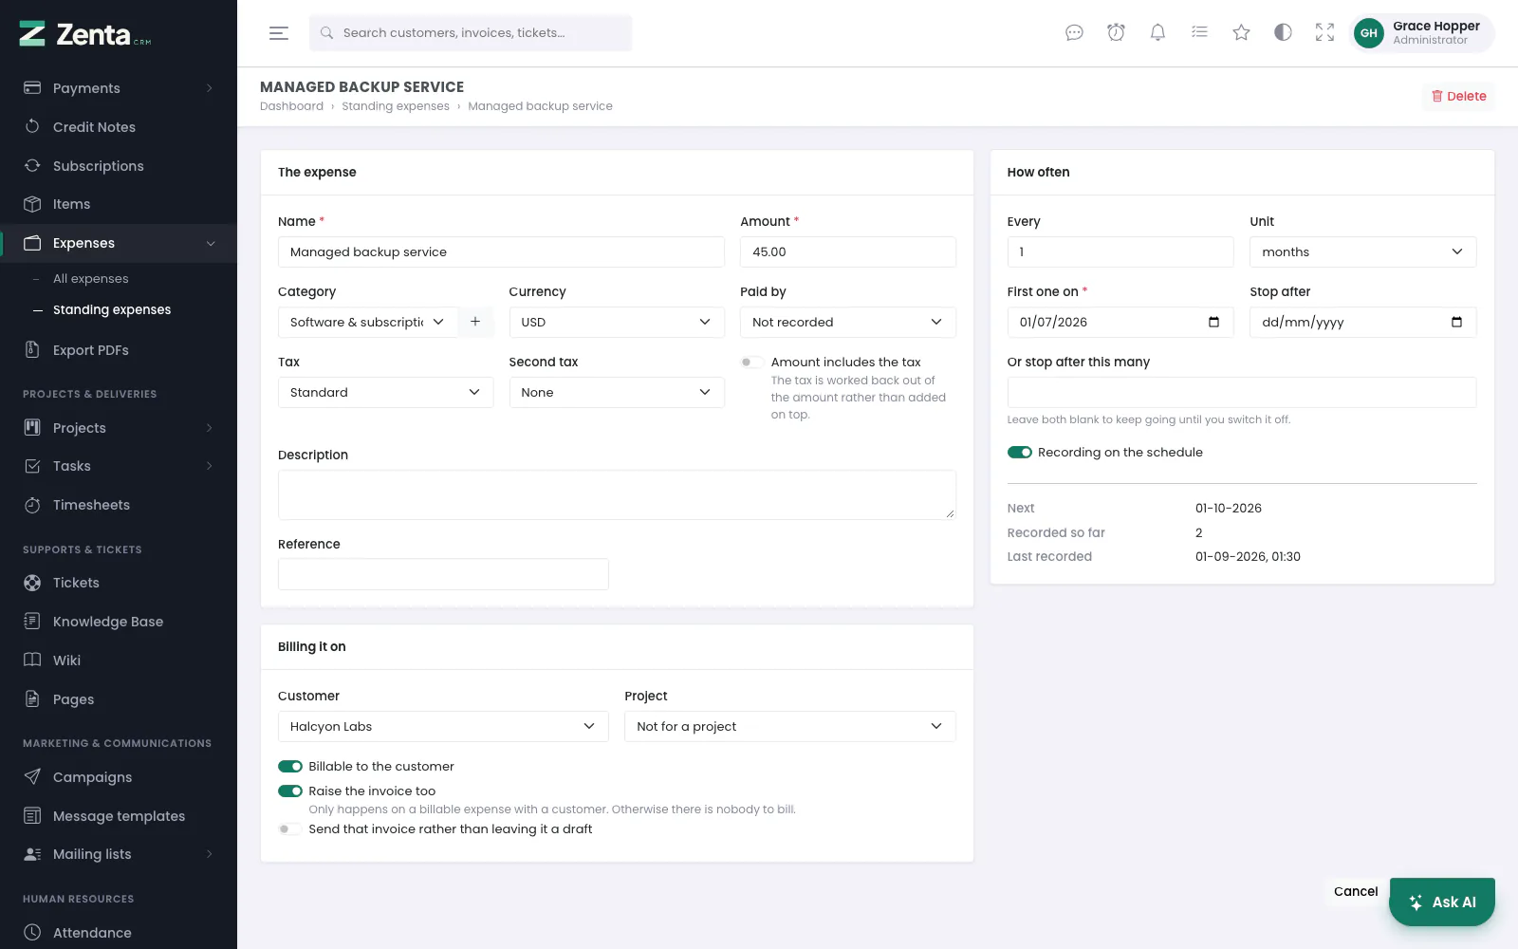Click into the Reference input field

coord(443,574)
